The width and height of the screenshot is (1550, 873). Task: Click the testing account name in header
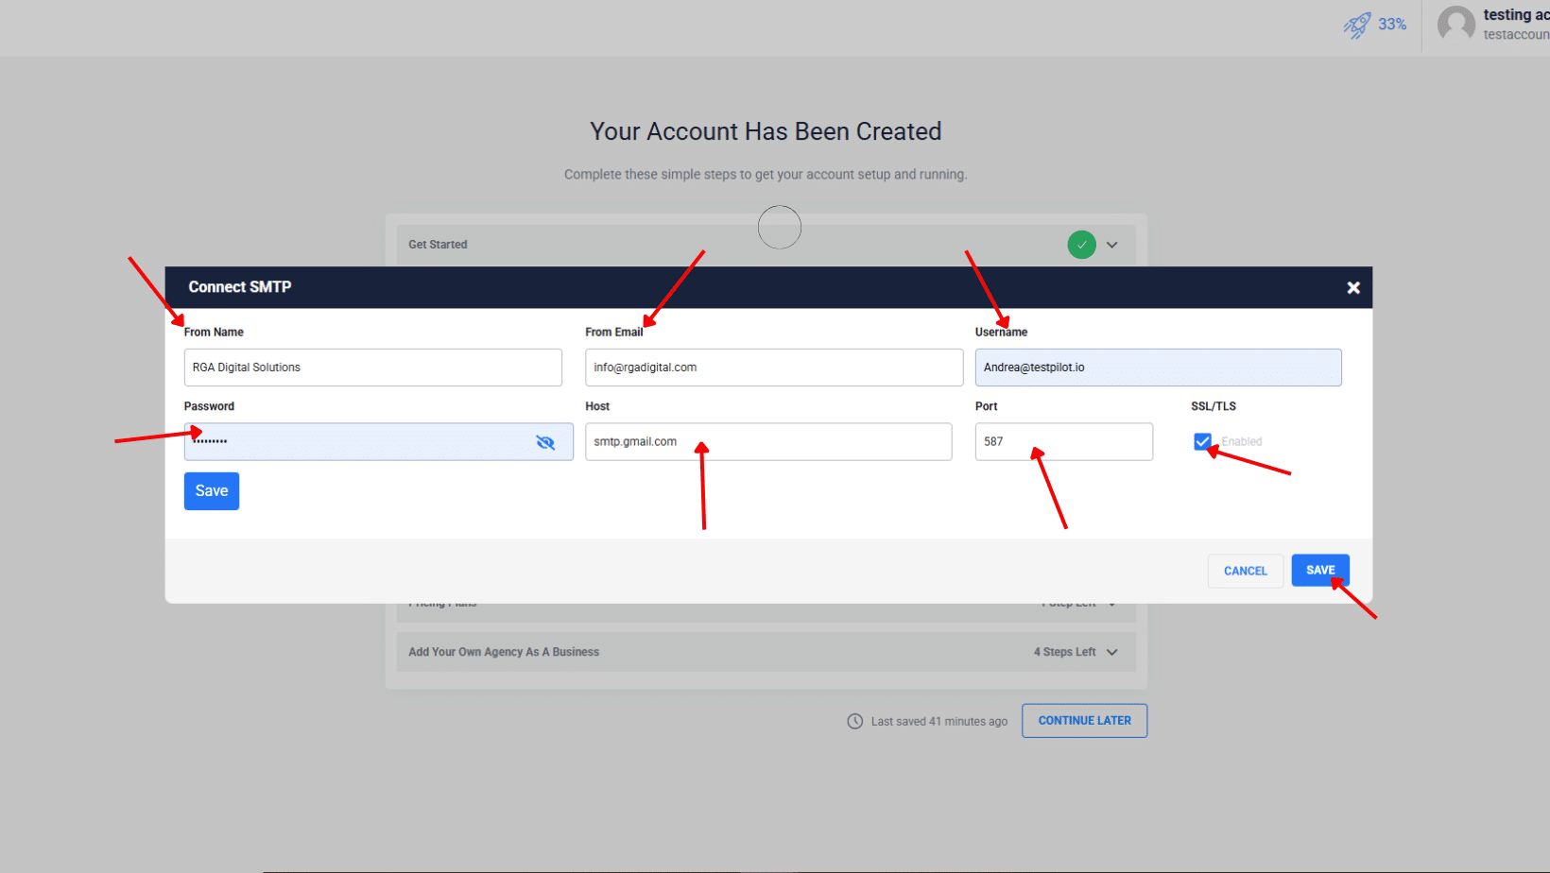click(1516, 15)
